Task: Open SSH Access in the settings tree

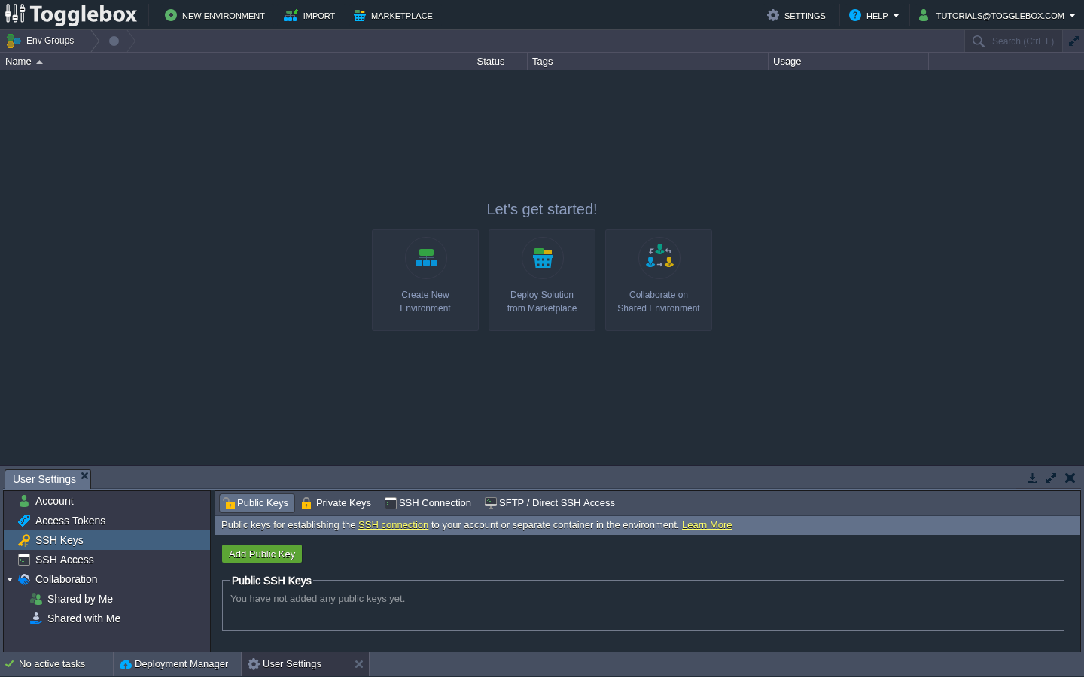Action: pos(107,560)
